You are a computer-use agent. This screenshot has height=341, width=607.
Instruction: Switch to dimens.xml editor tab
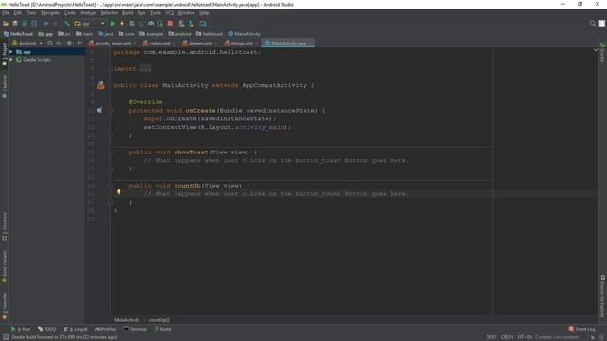(x=200, y=43)
